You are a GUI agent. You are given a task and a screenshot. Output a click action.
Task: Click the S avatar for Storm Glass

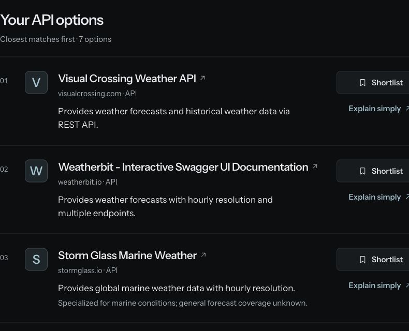(x=36, y=259)
